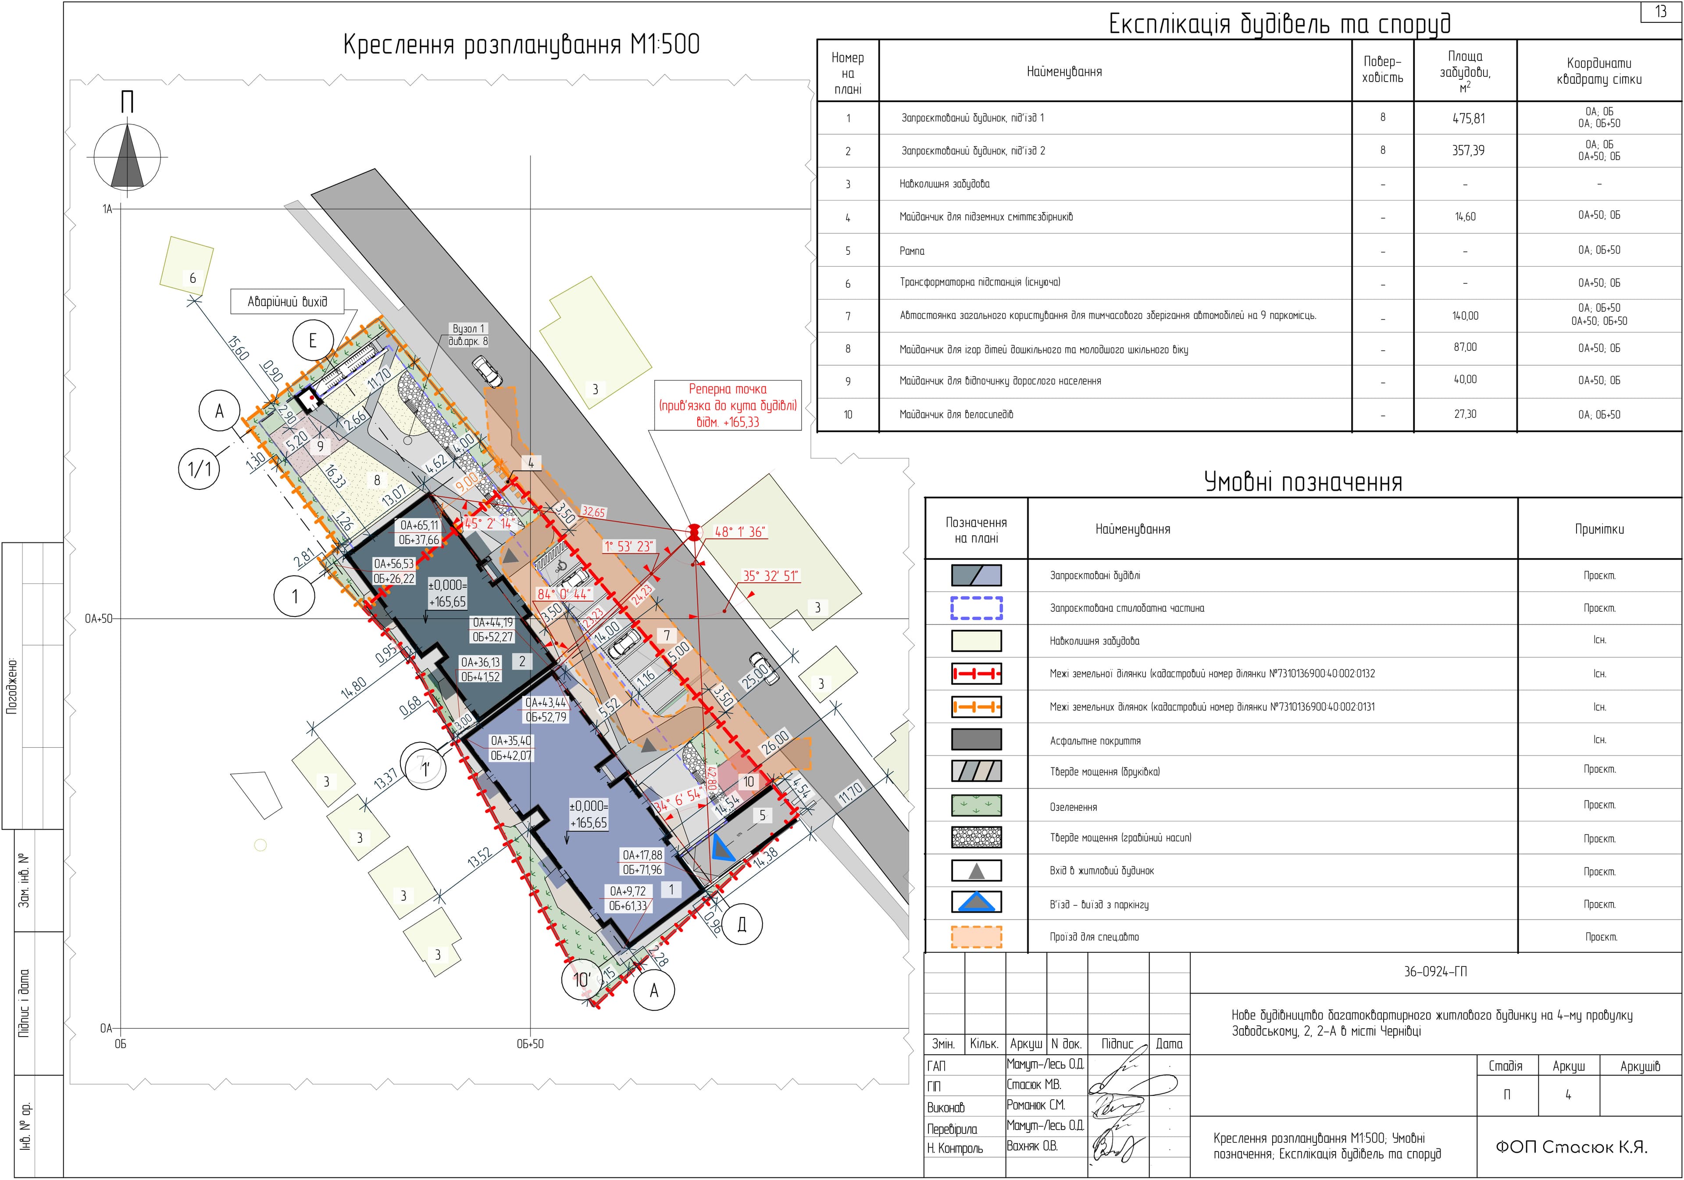Image resolution: width=1684 pixels, height=1180 pixels.
Task: Click the 'Умовні позначення' heading
Action: (1303, 482)
